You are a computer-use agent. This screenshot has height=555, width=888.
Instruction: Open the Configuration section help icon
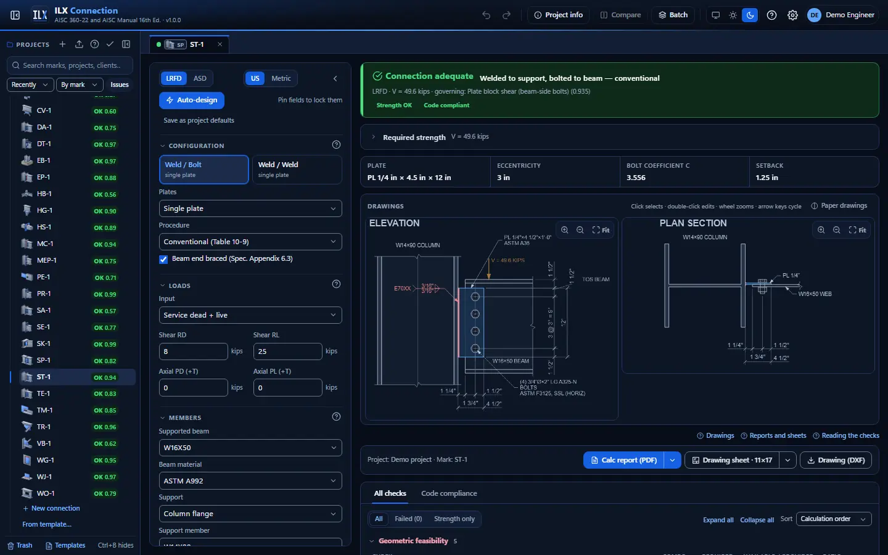point(336,145)
